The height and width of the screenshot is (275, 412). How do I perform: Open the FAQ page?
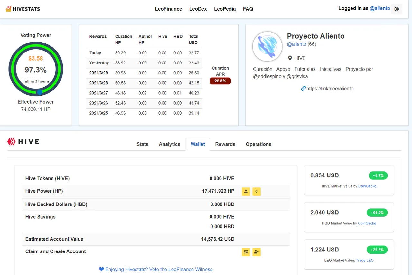[248, 9]
